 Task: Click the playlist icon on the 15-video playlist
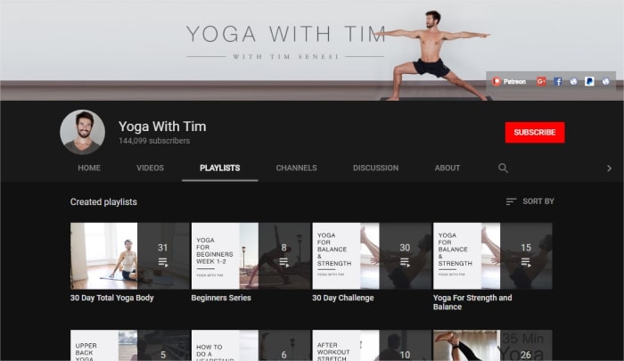(x=526, y=262)
